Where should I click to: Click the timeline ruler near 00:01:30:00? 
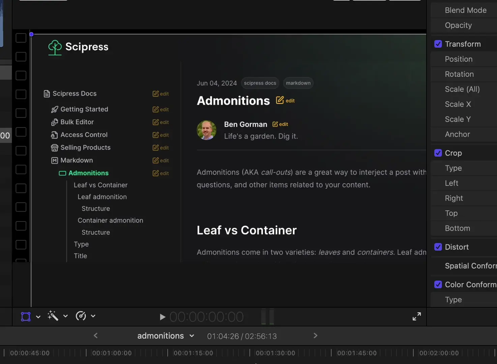(x=275, y=353)
